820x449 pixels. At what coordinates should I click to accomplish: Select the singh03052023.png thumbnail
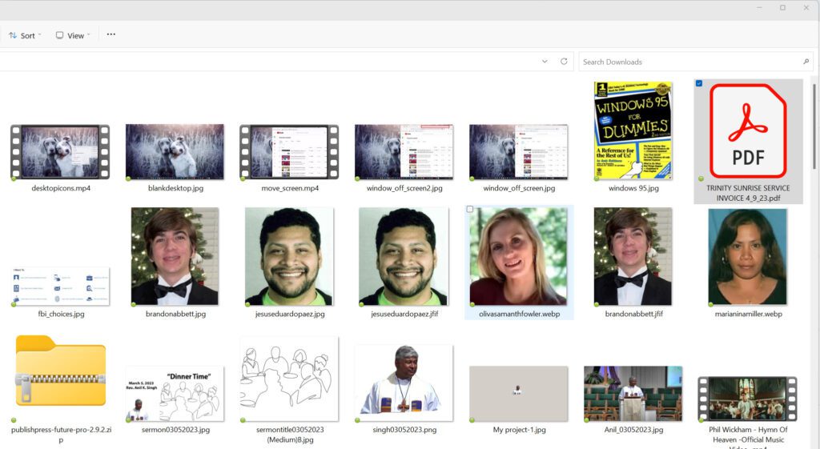coord(404,383)
